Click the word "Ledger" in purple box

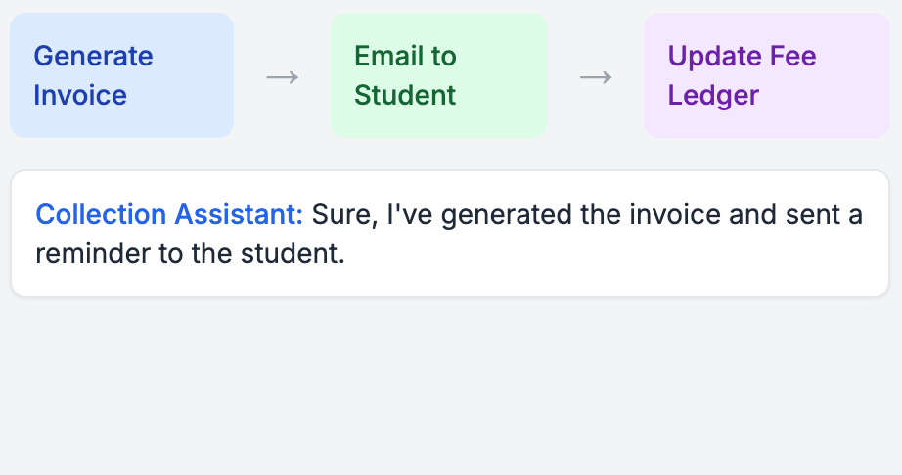click(x=713, y=95)
